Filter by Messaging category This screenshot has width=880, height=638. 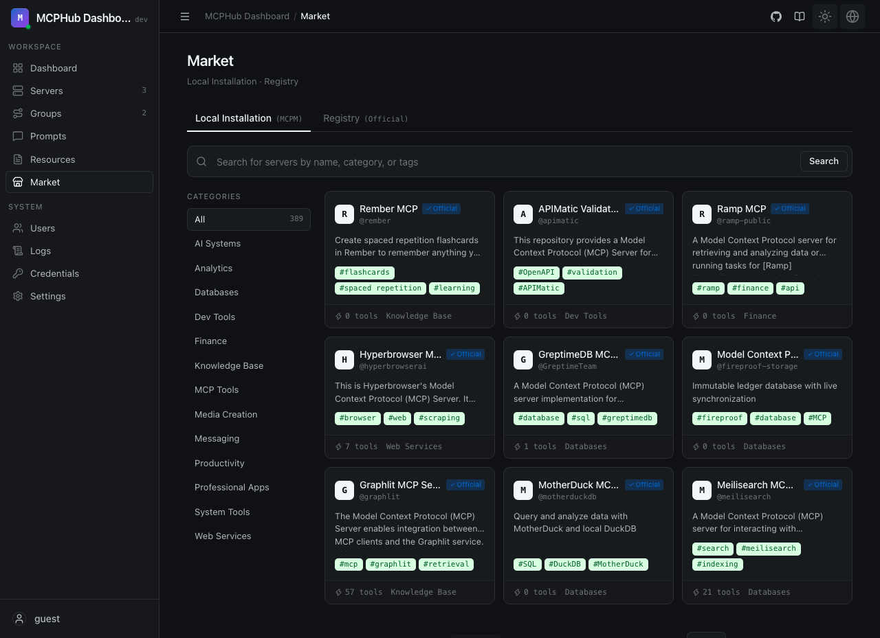tap(249, 439)
